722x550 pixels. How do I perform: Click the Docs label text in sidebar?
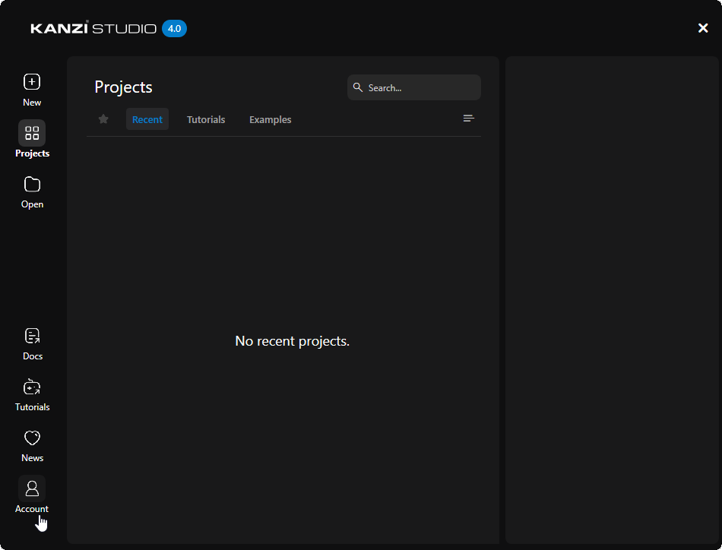pyautogui.click(x=32, y=356)
